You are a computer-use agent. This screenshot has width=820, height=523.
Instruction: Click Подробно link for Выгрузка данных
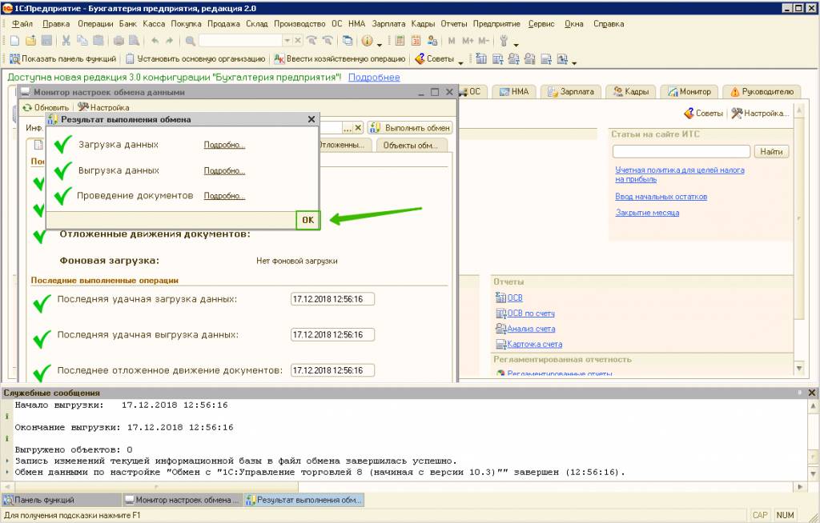[224, 171]
